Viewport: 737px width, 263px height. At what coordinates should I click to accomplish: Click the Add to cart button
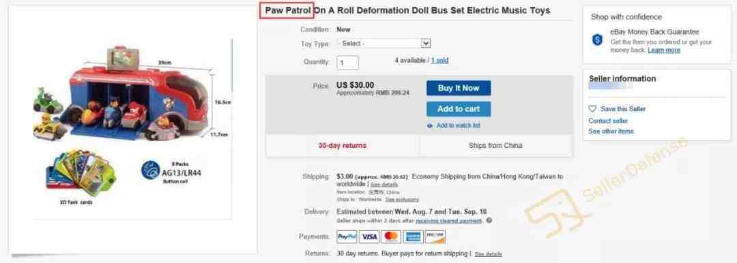(x=459, y=109)
